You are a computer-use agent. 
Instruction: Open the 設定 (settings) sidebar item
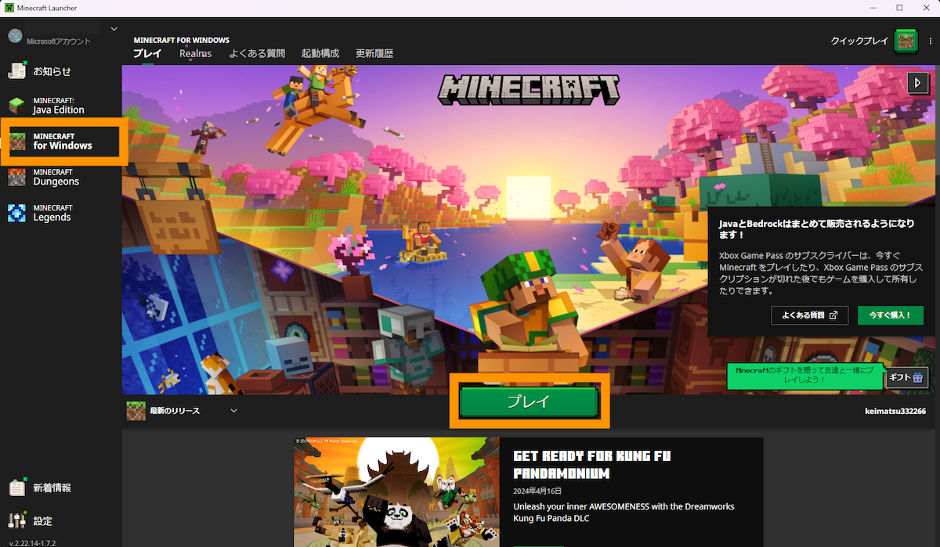tap(43, 520)
